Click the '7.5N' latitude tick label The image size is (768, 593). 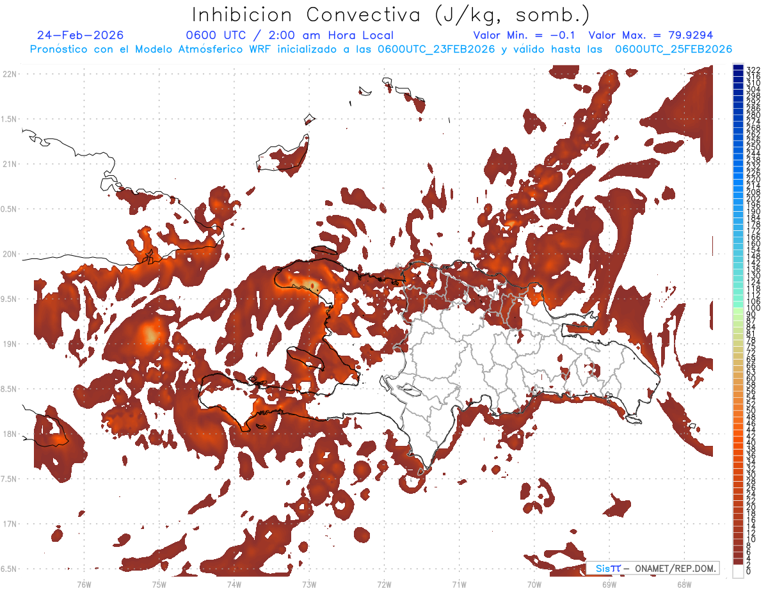9,478
